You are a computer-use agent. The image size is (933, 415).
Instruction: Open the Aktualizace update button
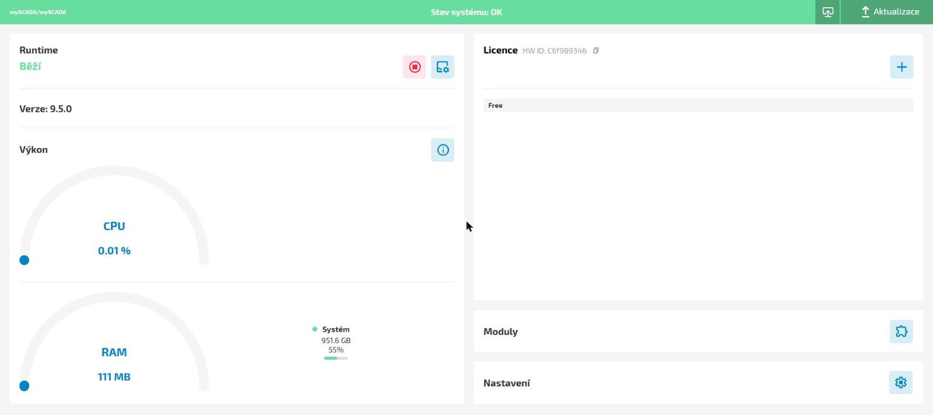[887, 12]
